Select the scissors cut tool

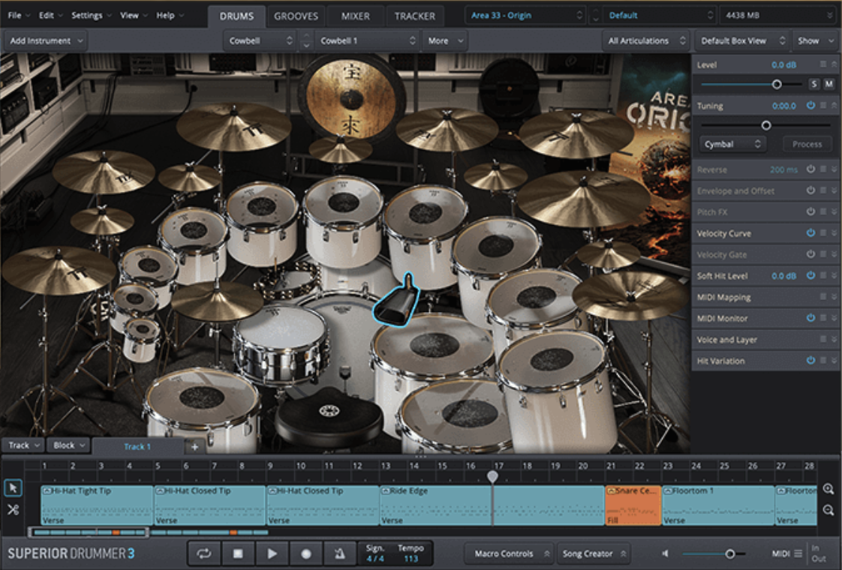14,510
